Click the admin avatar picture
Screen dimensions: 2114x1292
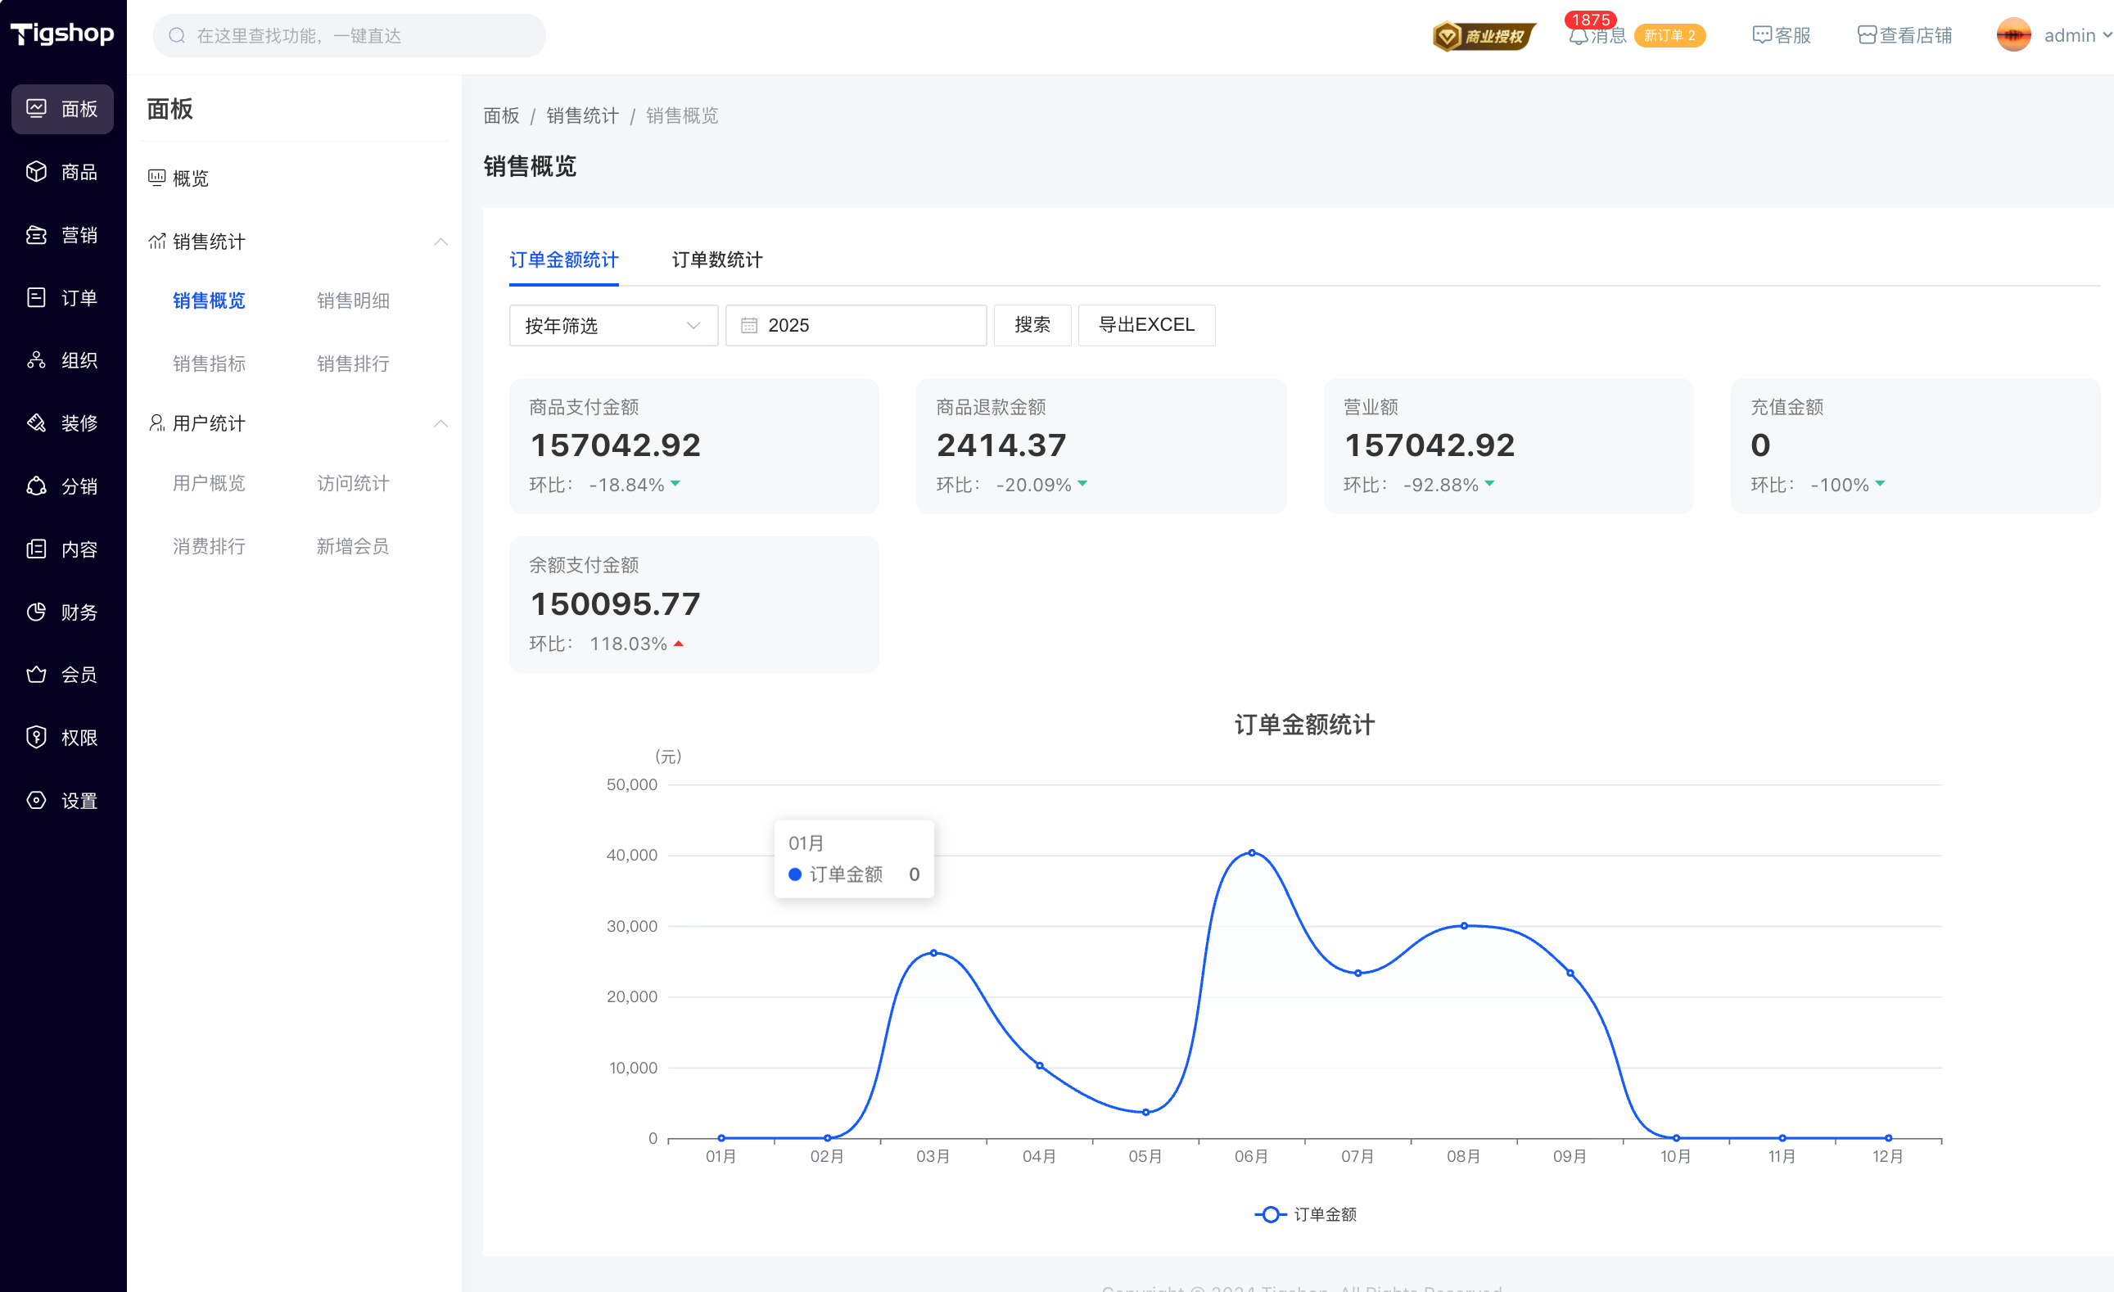pos(2012,35)
